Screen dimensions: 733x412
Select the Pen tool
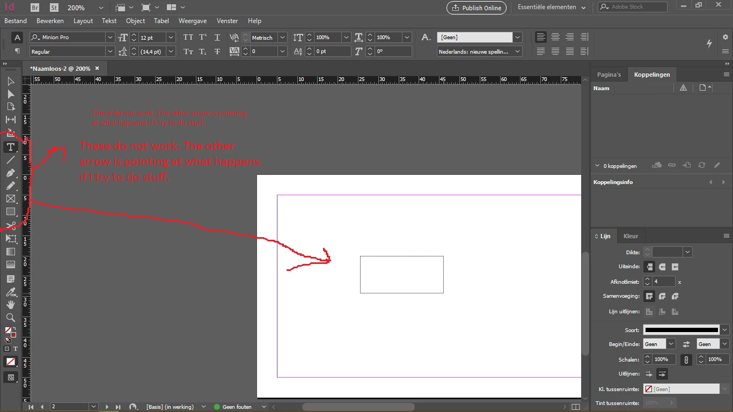coord(11,173)
